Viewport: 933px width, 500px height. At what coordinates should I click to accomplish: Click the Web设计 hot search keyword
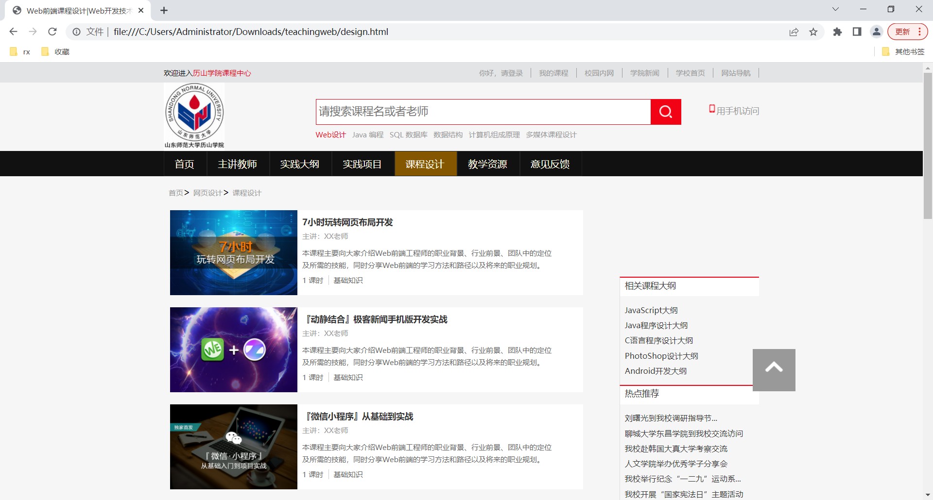pos(331,135)
